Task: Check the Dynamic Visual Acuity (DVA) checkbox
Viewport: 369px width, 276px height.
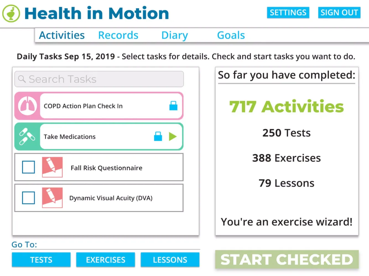Action: (x=28, y=198)
